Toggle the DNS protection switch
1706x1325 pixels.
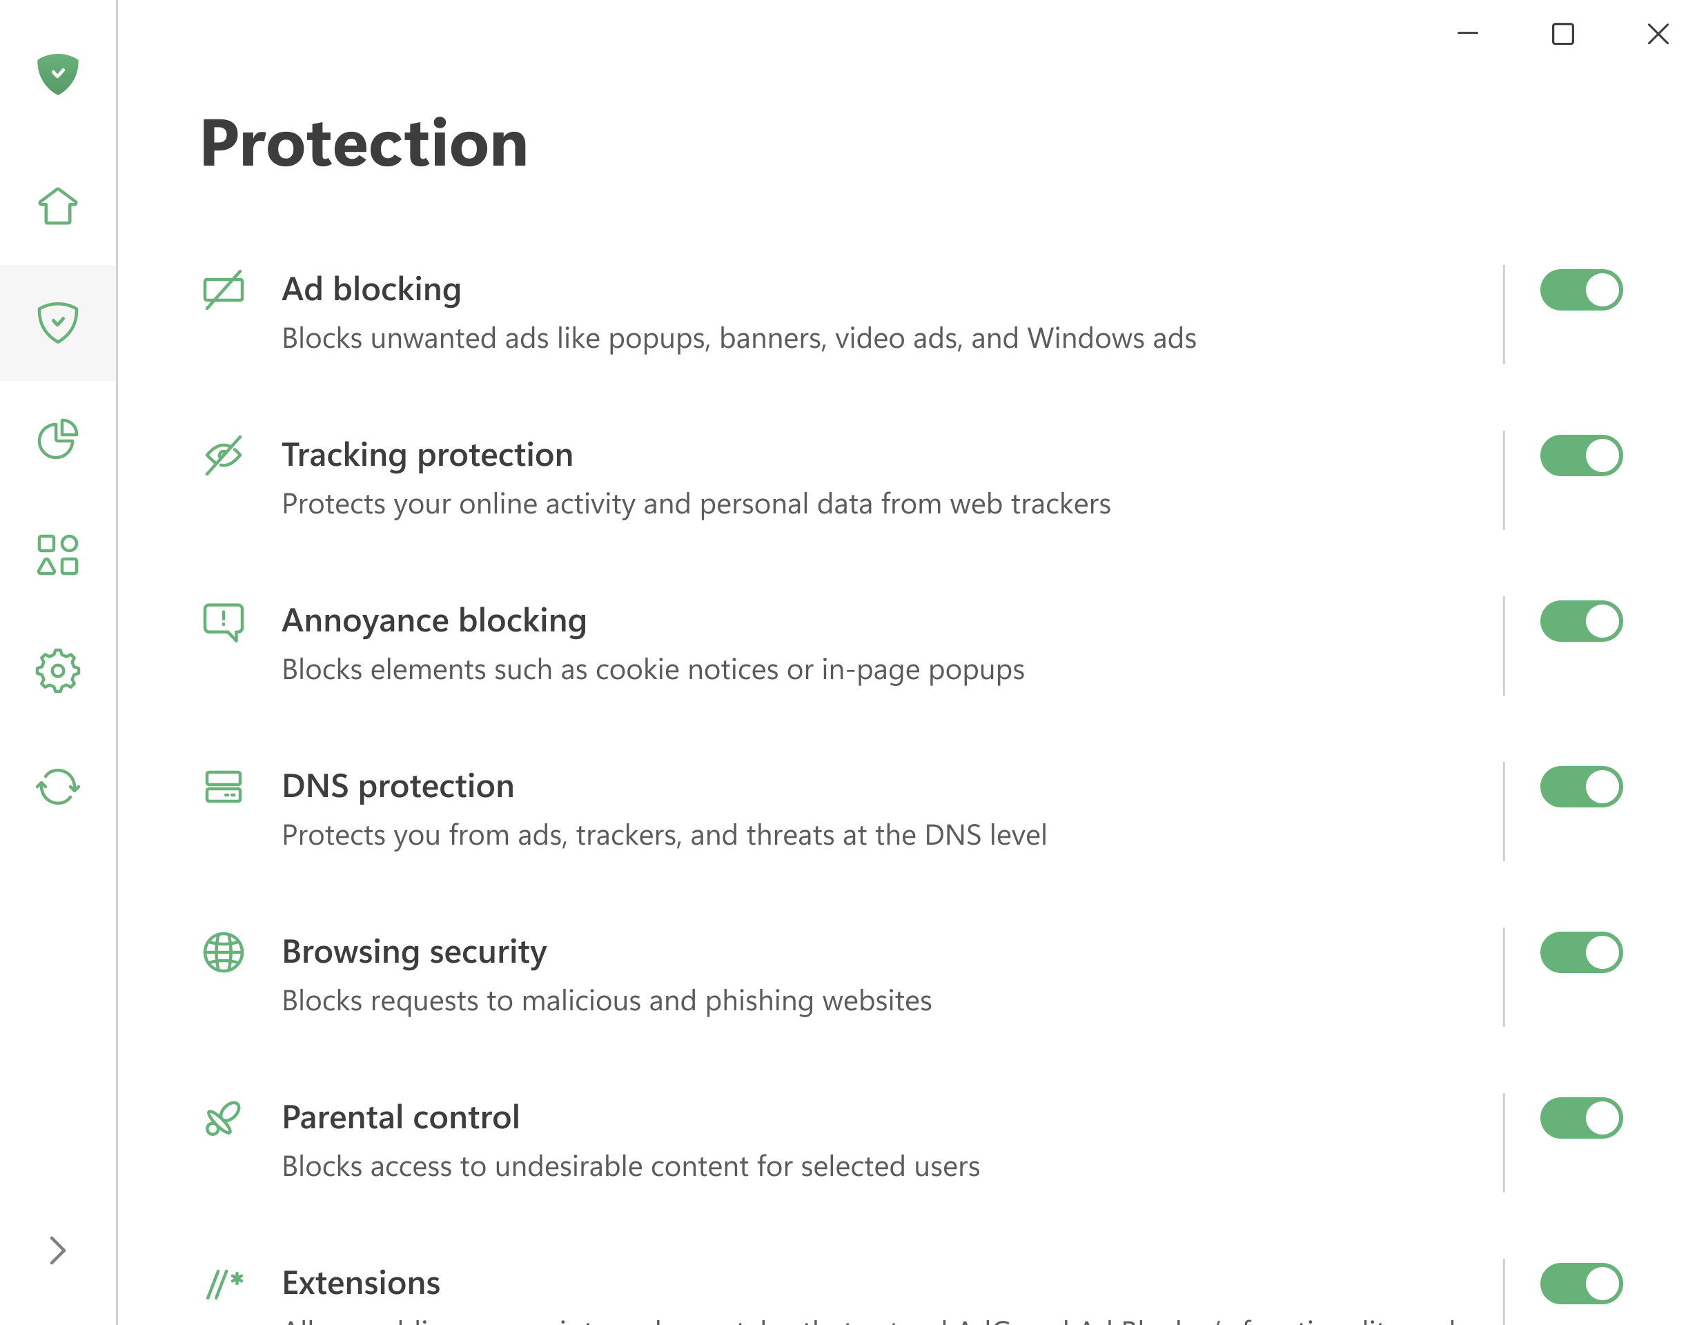1581,787
